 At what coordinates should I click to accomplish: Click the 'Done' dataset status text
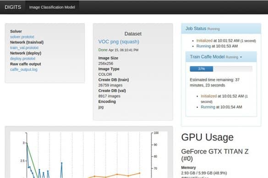click(103, 50)
